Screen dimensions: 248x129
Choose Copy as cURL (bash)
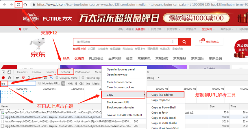164,123
